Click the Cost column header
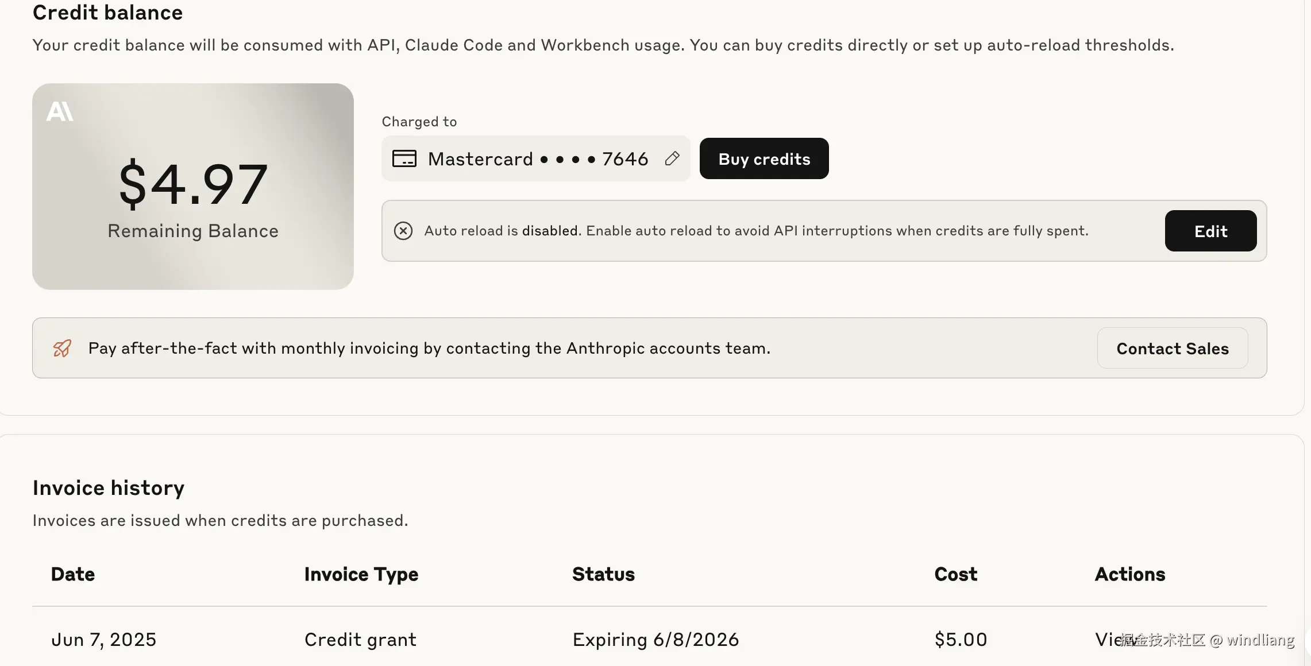The image size is (1311, 666). pyautogui.click(x=955, y=574)
